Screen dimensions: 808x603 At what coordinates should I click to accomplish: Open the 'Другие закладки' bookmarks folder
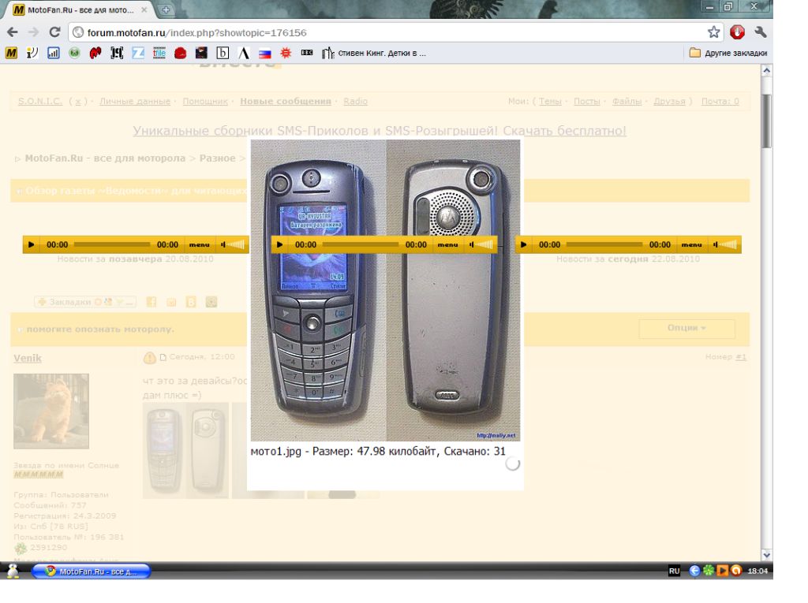click(x=728, y=53)
